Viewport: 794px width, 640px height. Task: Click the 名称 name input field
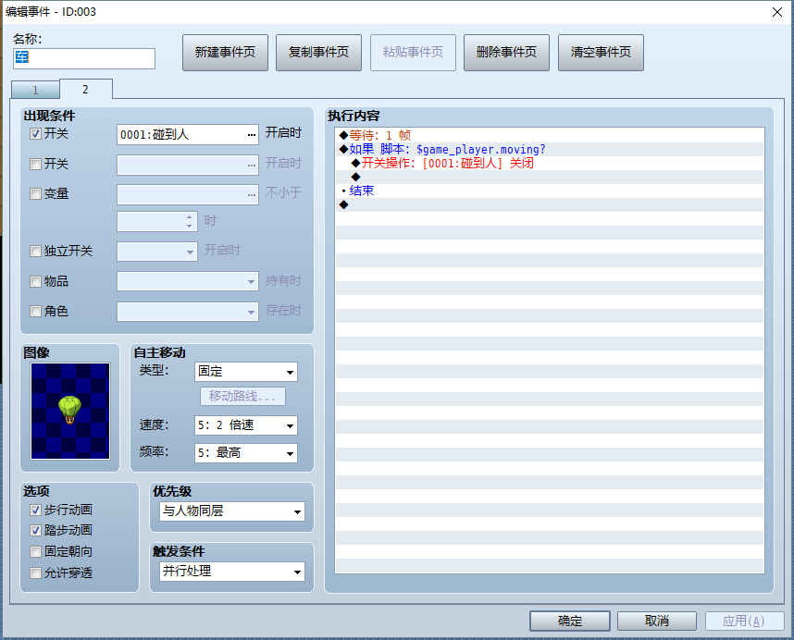point(84,58)
